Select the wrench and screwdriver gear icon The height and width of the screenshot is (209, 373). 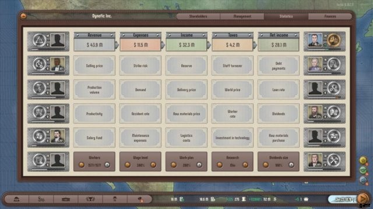tap(333, 160)
